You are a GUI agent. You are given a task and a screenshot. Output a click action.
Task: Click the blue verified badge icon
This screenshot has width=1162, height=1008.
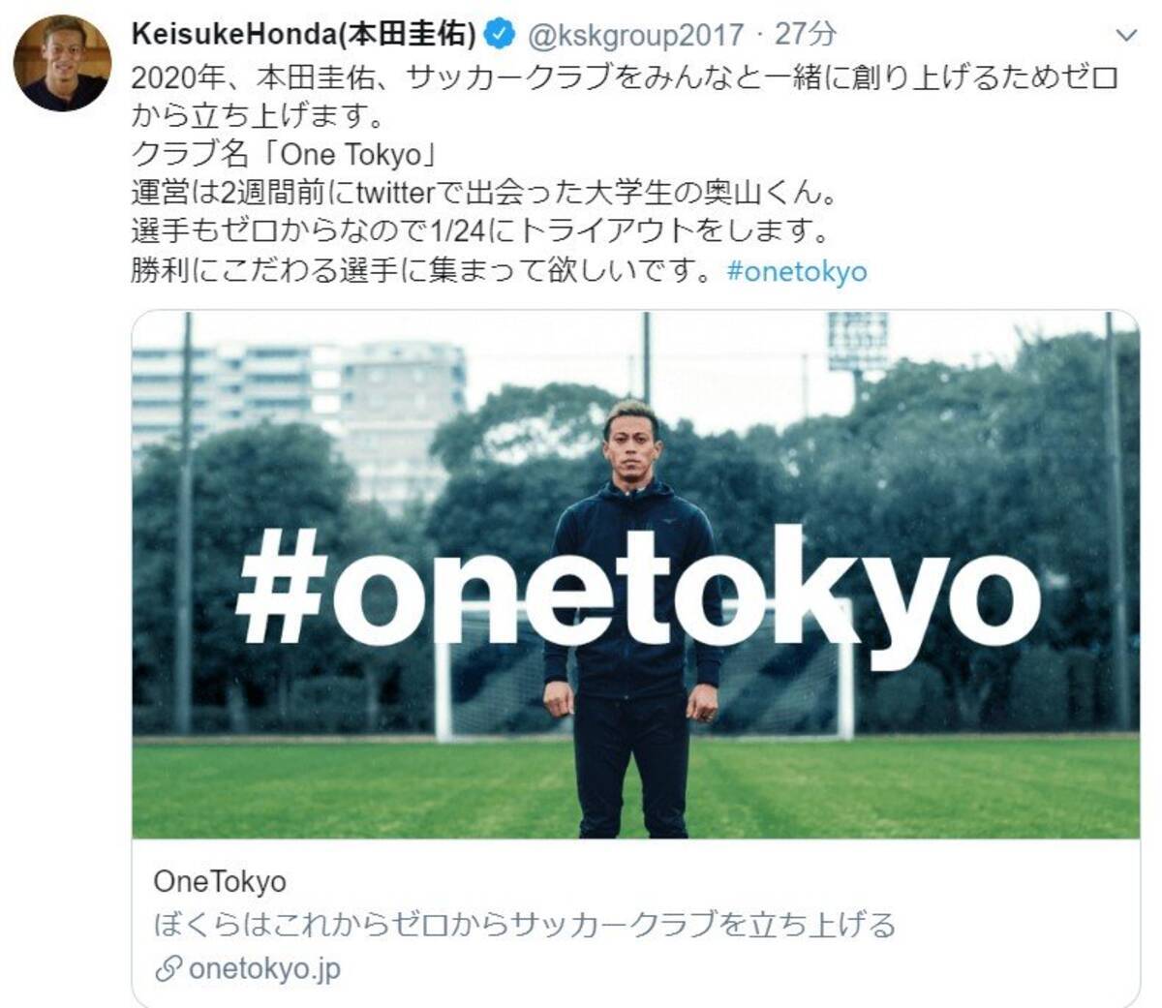pos(498,35)
